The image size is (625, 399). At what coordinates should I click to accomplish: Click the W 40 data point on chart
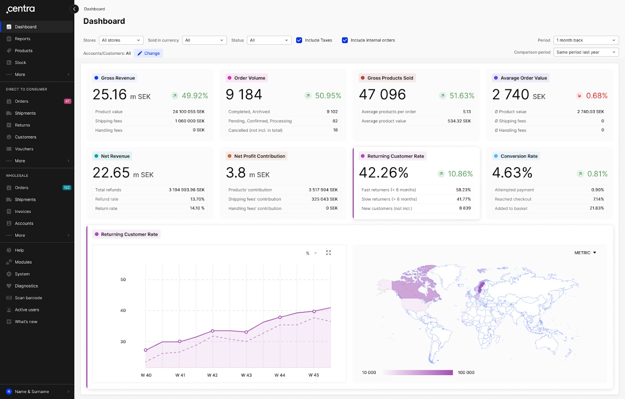coord(146,350)
